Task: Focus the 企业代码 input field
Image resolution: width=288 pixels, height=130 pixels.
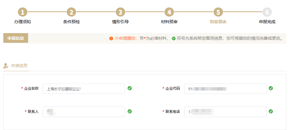Action: 225,89
